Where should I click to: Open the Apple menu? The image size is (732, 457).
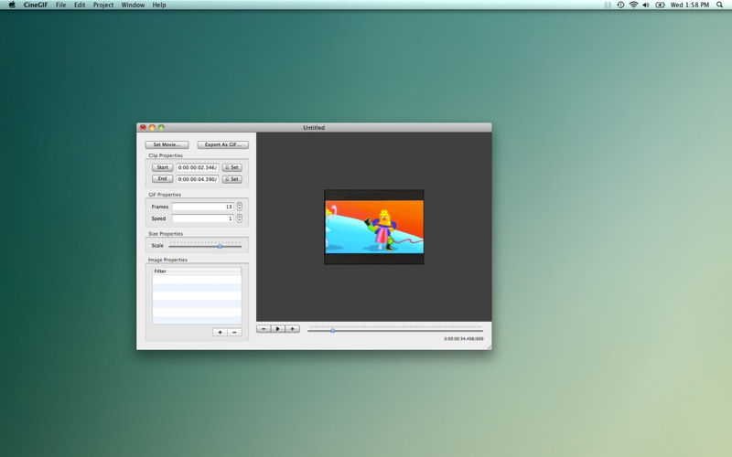[x=12, y=5]
